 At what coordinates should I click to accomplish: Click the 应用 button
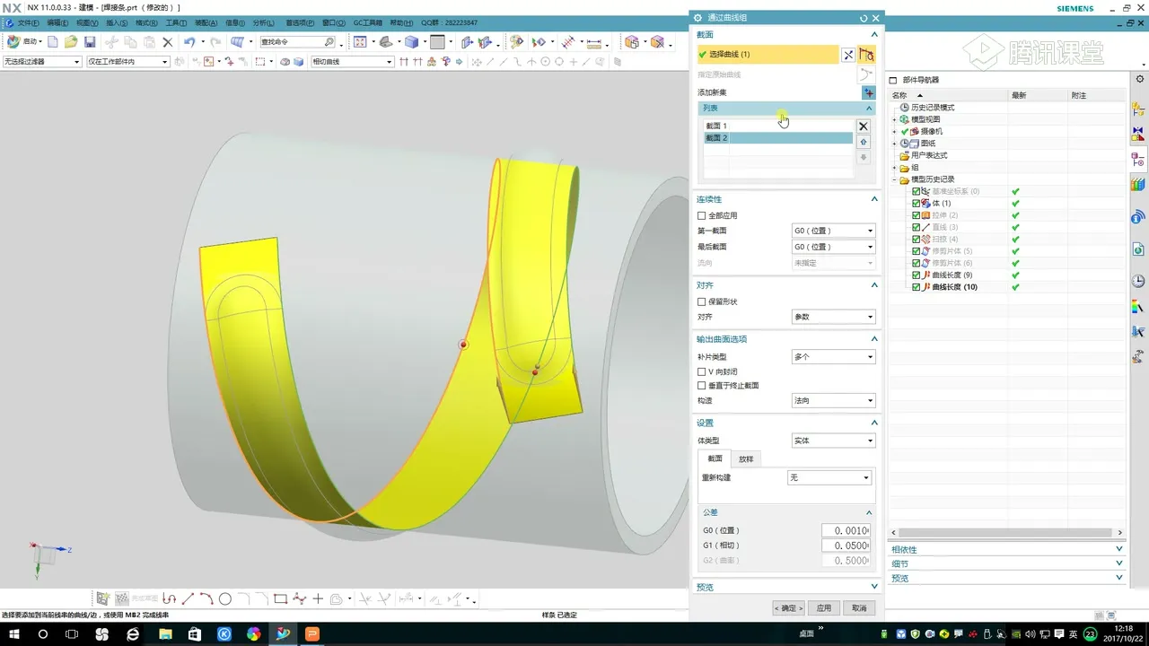(824, 608)
